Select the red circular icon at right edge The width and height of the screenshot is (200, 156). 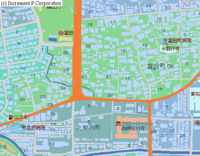(x=198, y=123)
